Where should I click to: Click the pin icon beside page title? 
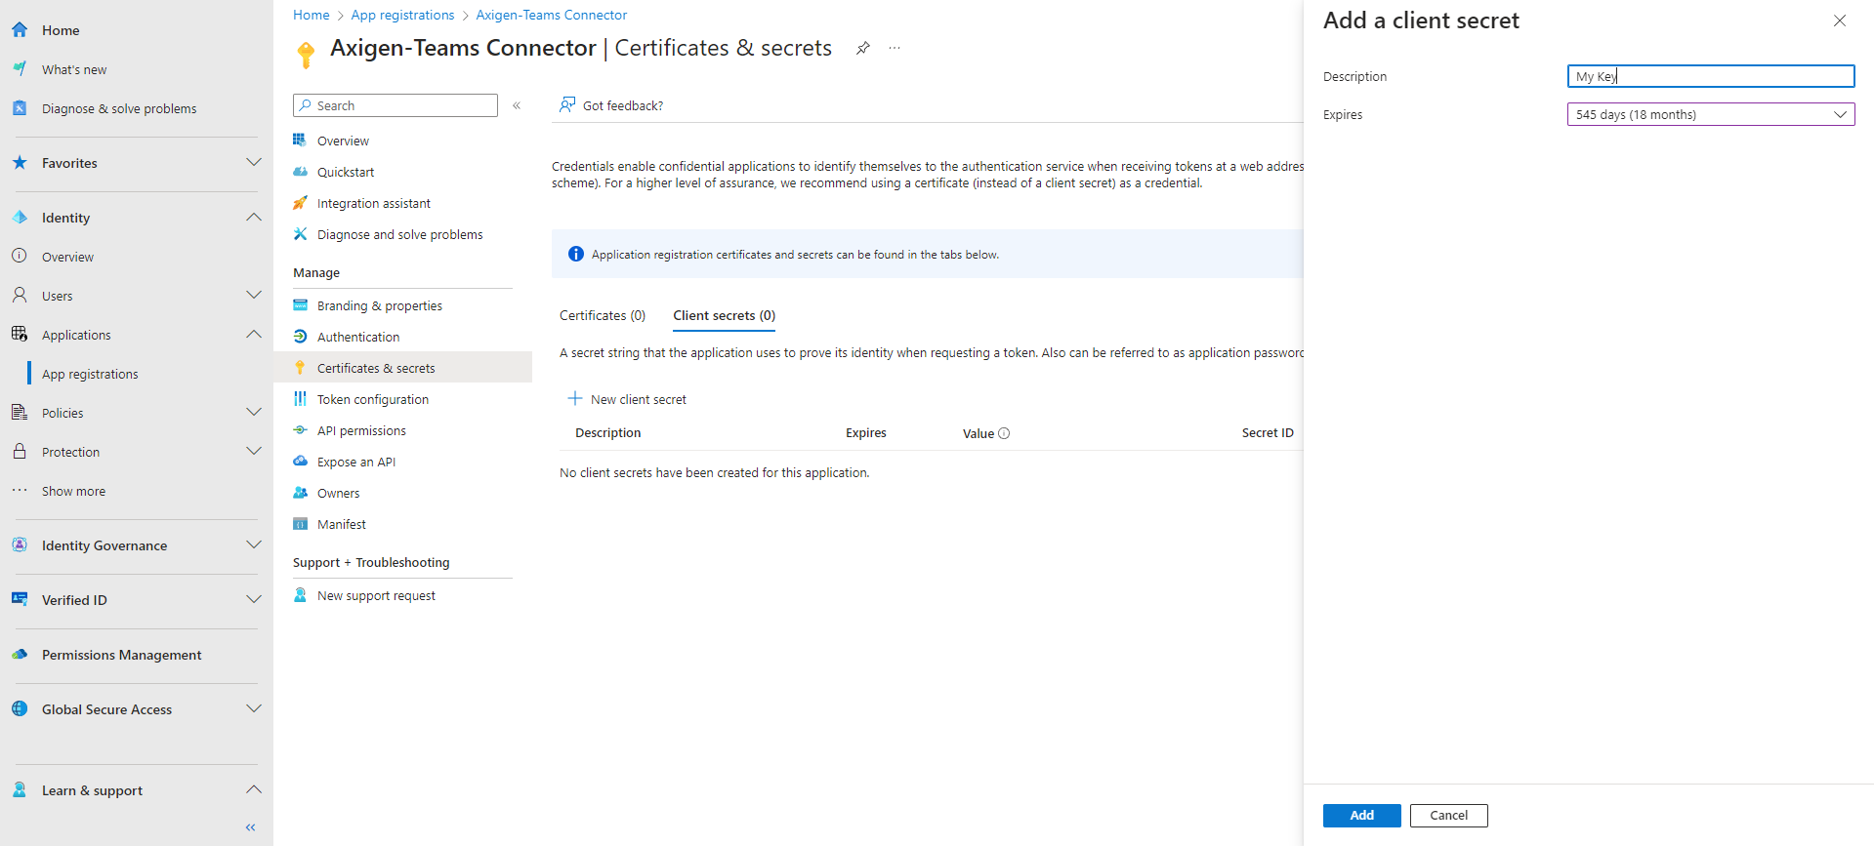pyautogui.click(x=863, y=48)
